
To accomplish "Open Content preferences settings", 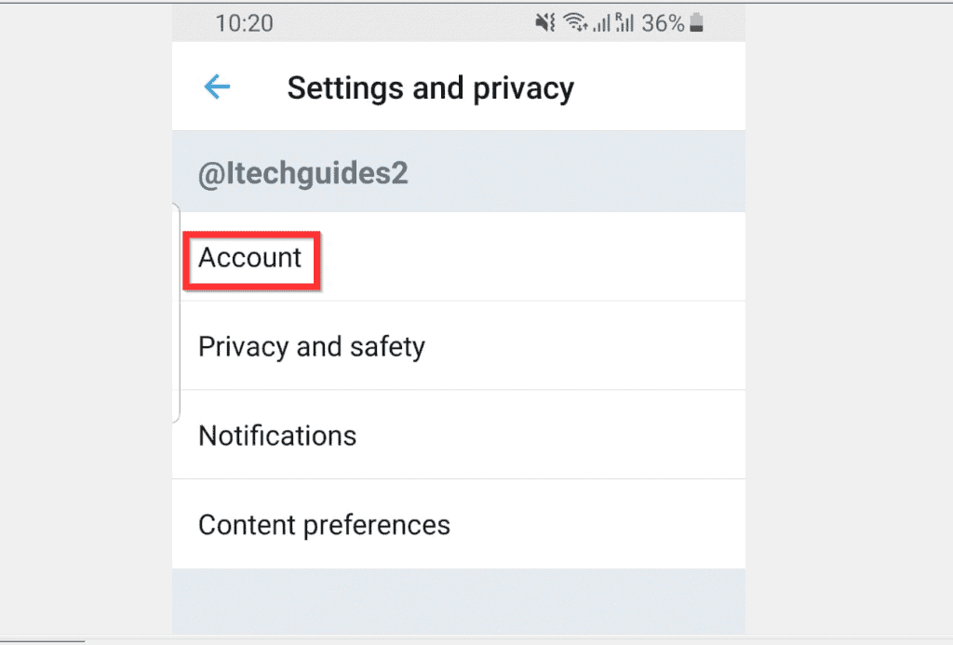I will point(324,524).
